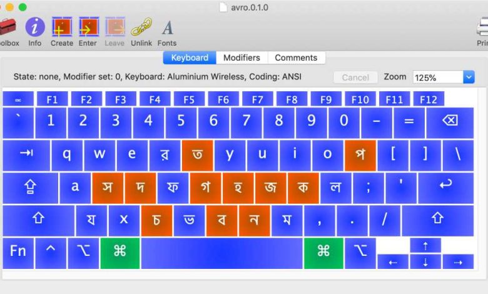Click the Control caret key
The height and width of the screenshot is (294, 488).
pyautogui.click(x=51, y=253)
